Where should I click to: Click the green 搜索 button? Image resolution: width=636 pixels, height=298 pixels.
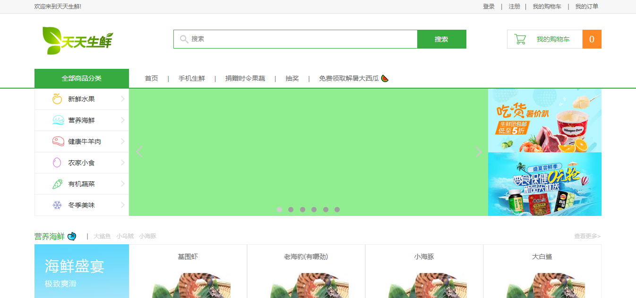[442, 39]
